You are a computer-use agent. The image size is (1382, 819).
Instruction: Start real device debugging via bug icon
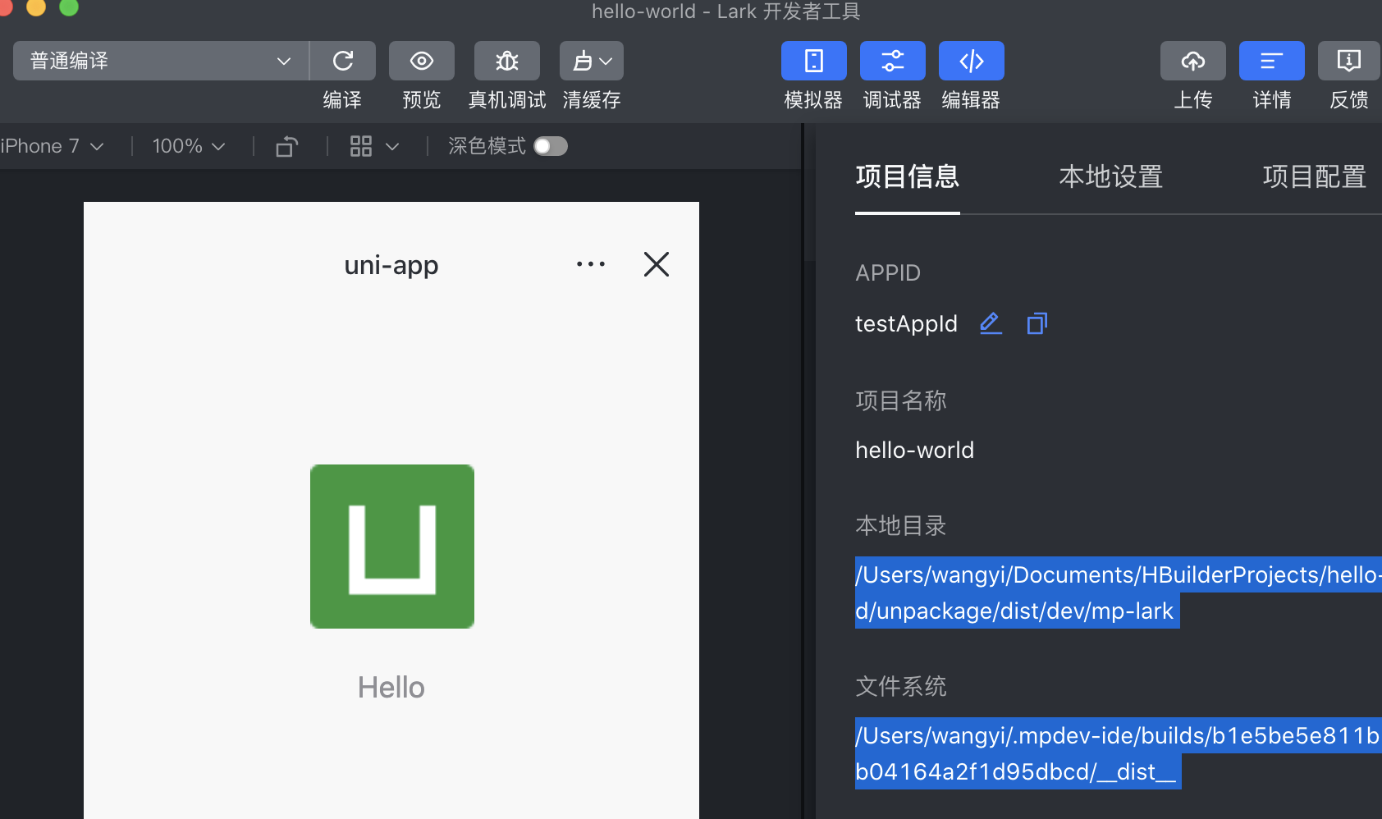(506, 61)
